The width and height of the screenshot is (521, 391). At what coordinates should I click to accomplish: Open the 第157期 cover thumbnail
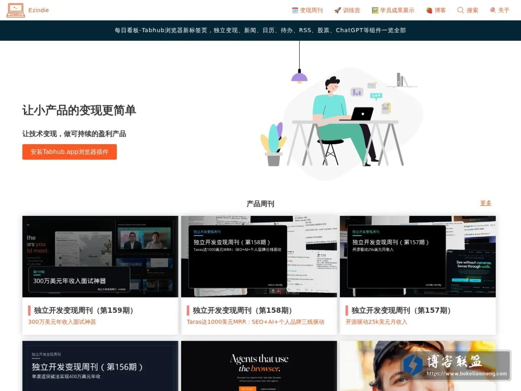418,256
